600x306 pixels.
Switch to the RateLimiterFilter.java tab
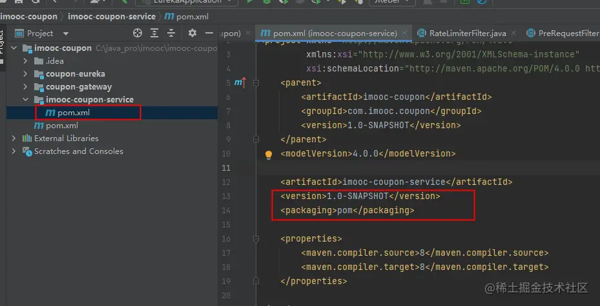468,33
